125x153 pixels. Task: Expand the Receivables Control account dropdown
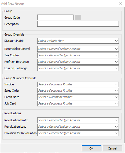click(x=78, y=49)
